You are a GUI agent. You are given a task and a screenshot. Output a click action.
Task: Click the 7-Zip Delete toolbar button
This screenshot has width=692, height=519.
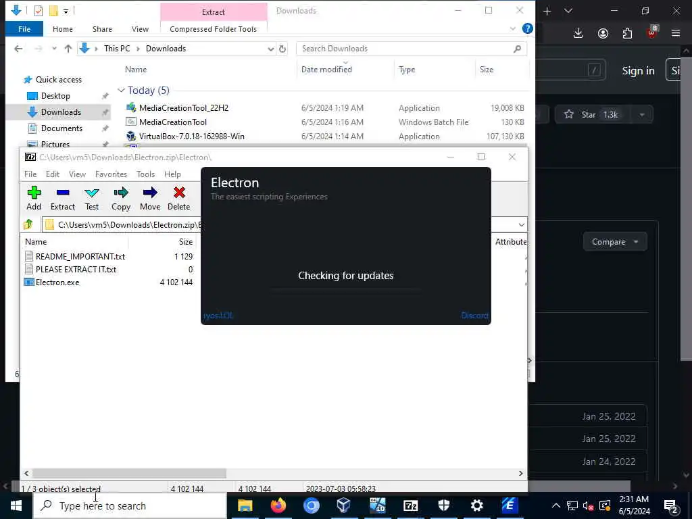178,198
